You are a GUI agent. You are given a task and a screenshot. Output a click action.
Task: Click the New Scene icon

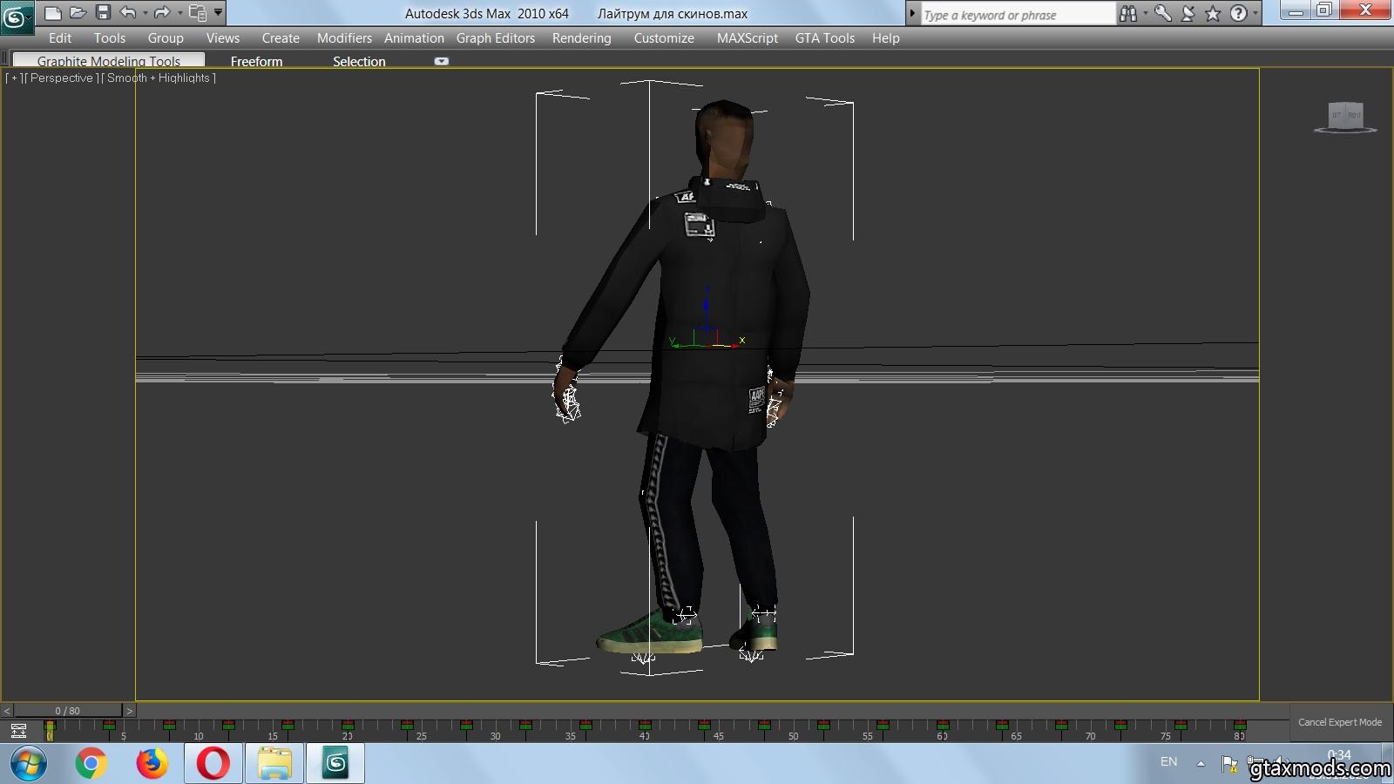[53, 13]
